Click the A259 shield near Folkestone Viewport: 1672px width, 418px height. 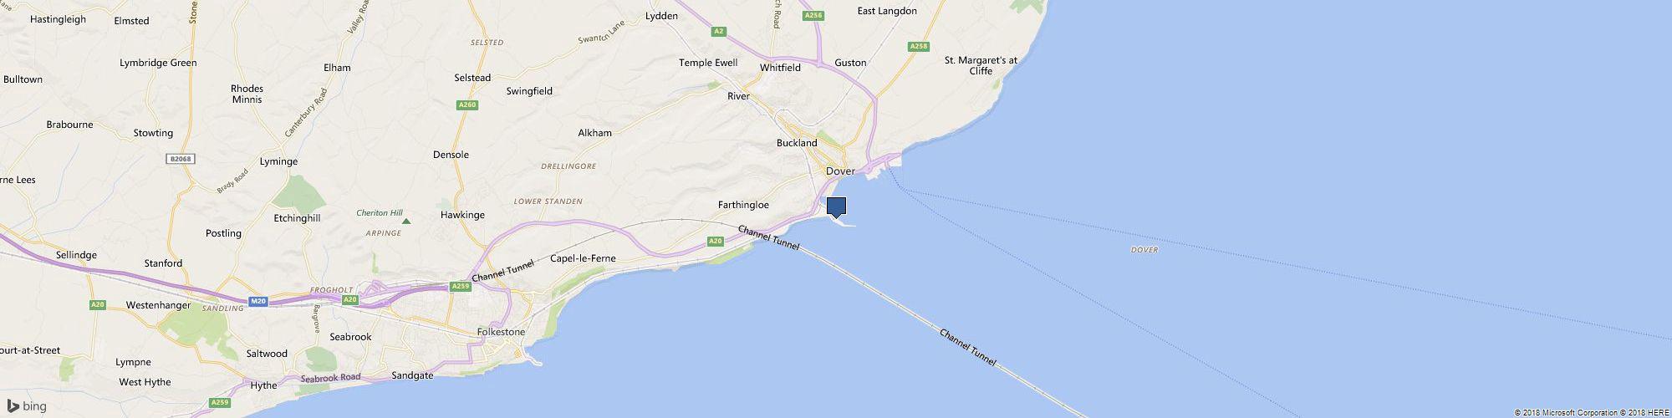click(x=461, y=286)
